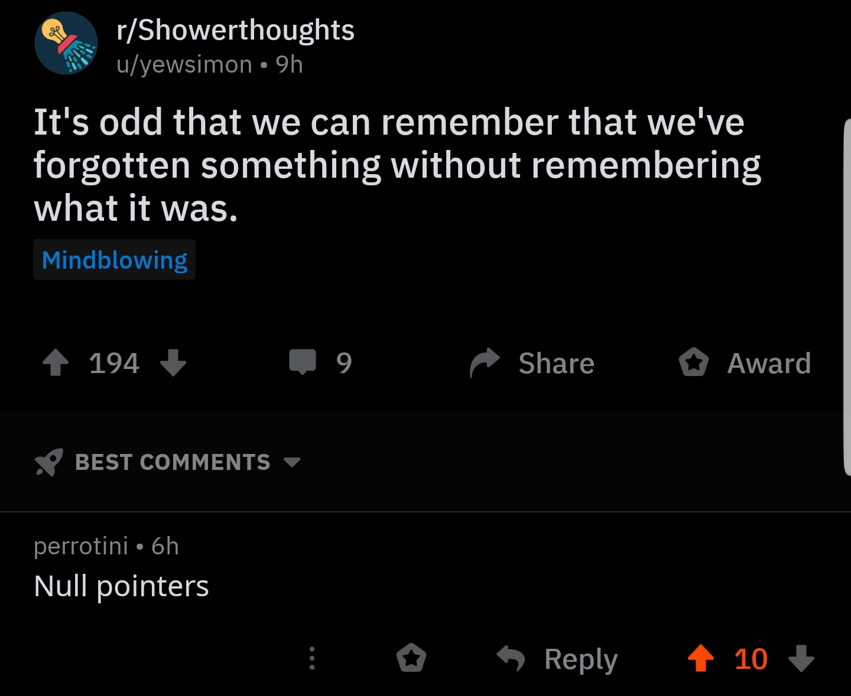Filter by the Mindblowing flair tag
Screen dimensions: 851x696
[114, 260]
